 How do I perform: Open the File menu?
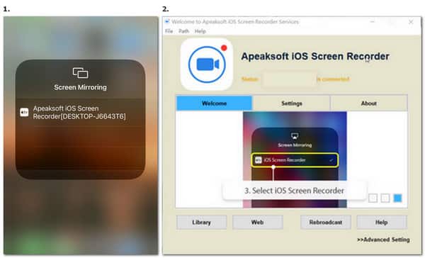pos(169,31)
